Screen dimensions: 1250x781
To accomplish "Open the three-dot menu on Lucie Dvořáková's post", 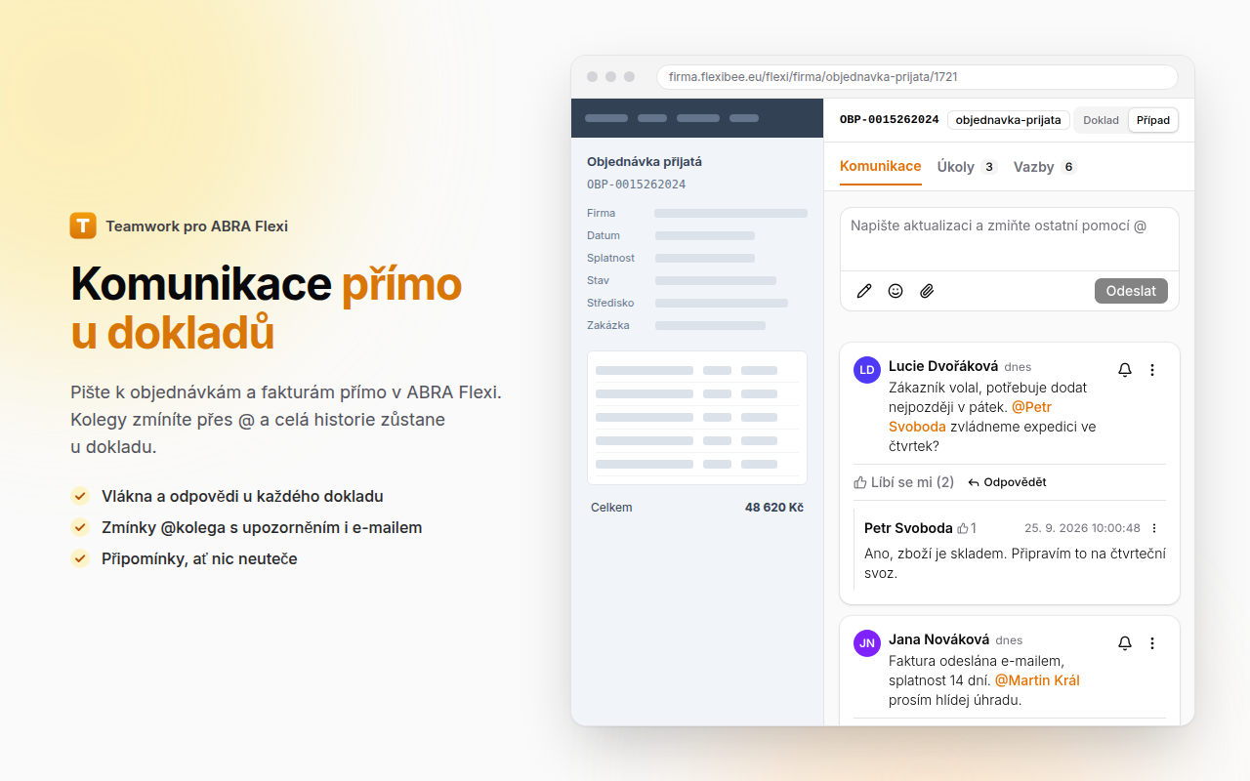I will pos(1152,370).
